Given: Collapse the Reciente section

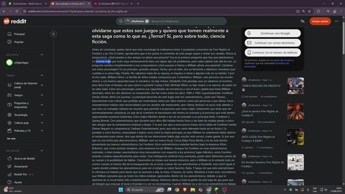Looking at the screenshot, I should 42,55.
